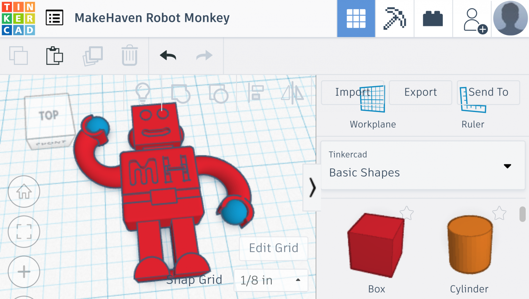Image resolution: width=529 pixels, height=299 pixels.
Task: Open the Bricks mode
Action: [x=433, y=19]
